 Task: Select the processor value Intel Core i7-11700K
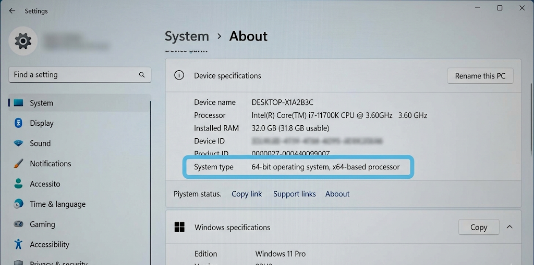click(339, 115)
